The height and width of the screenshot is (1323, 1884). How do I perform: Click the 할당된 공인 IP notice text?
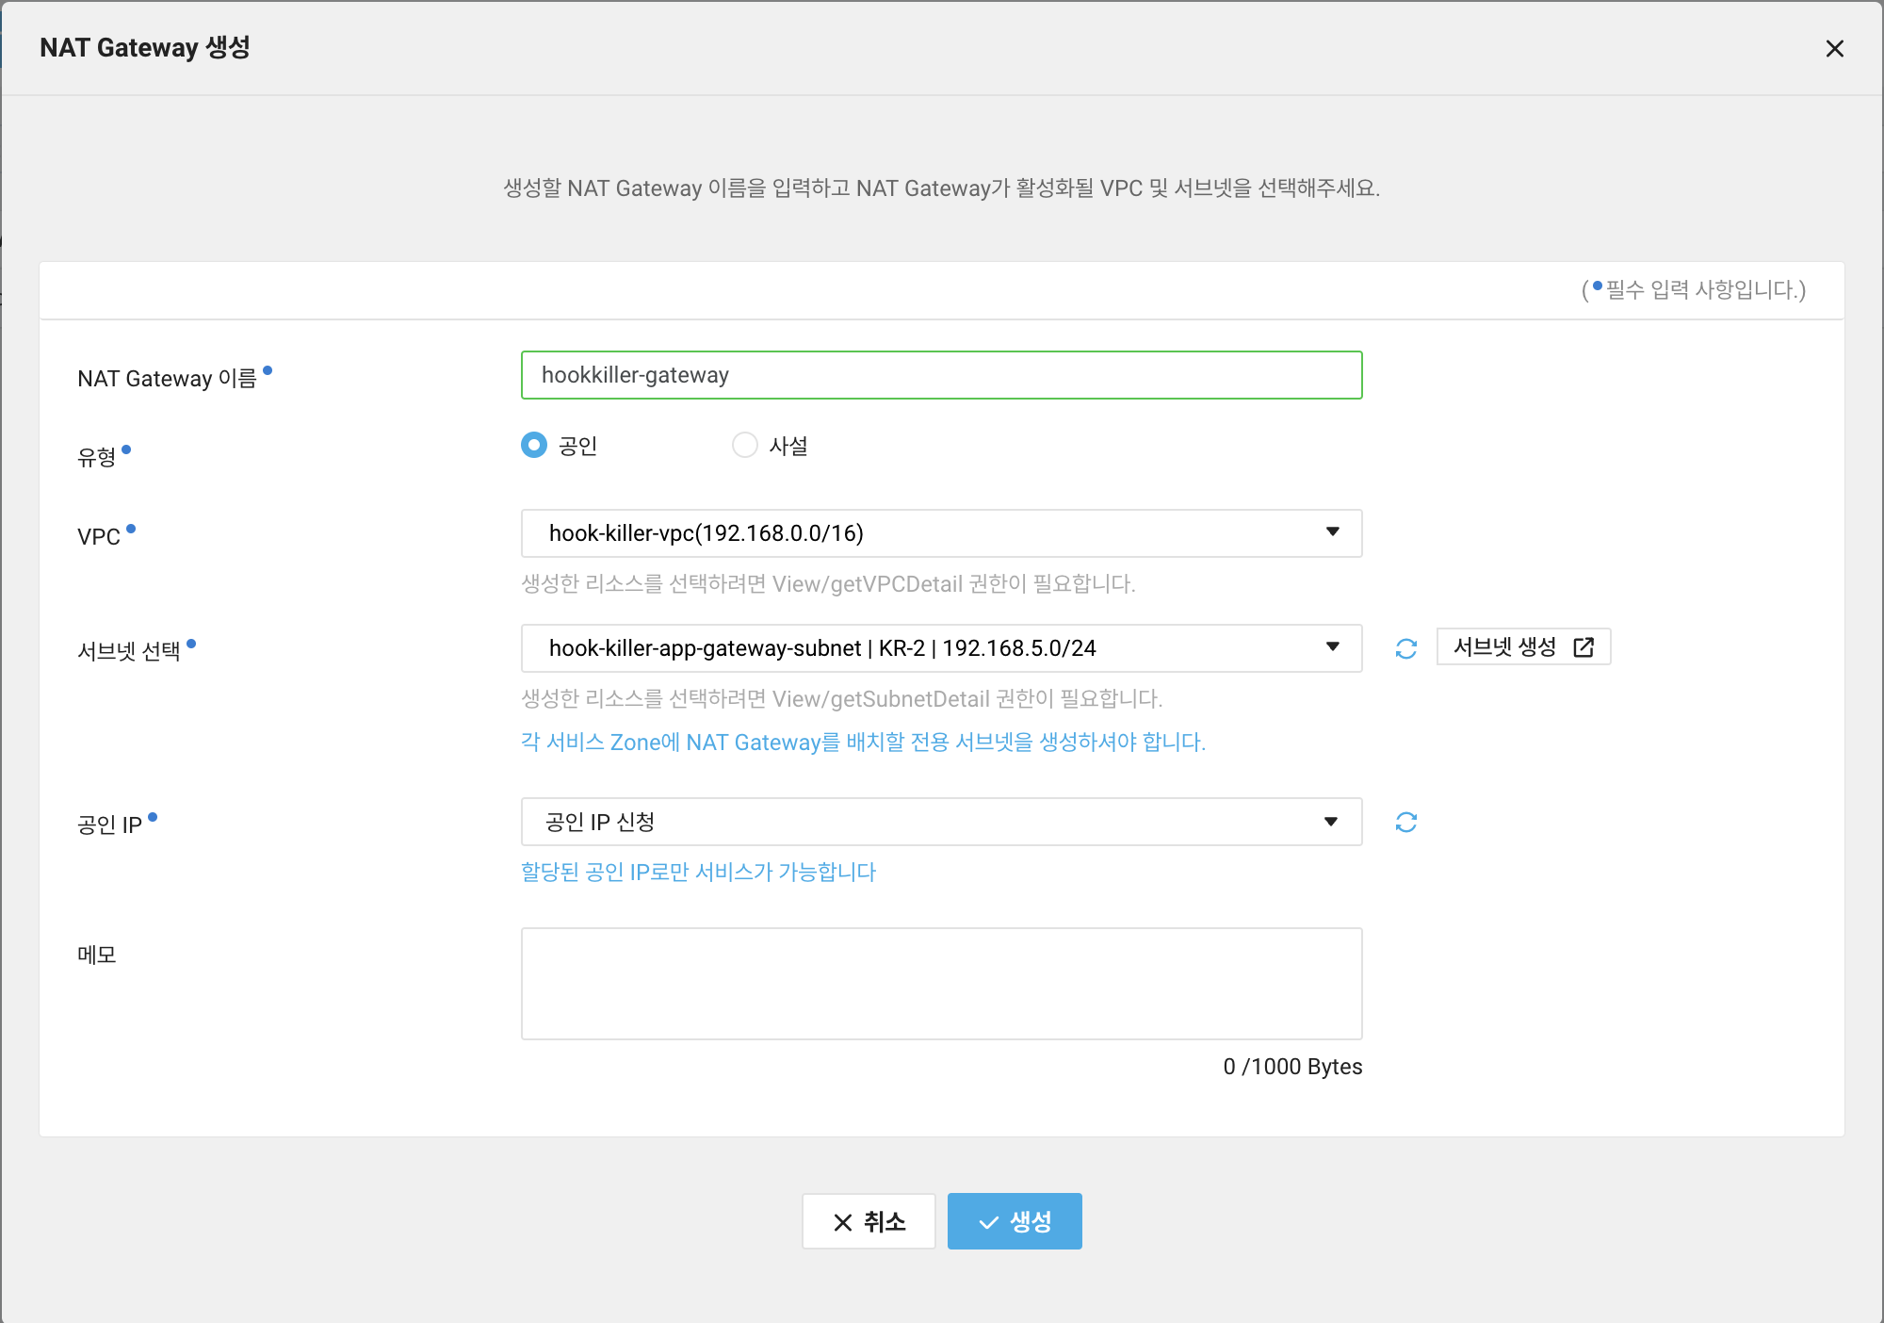point(698,872)
